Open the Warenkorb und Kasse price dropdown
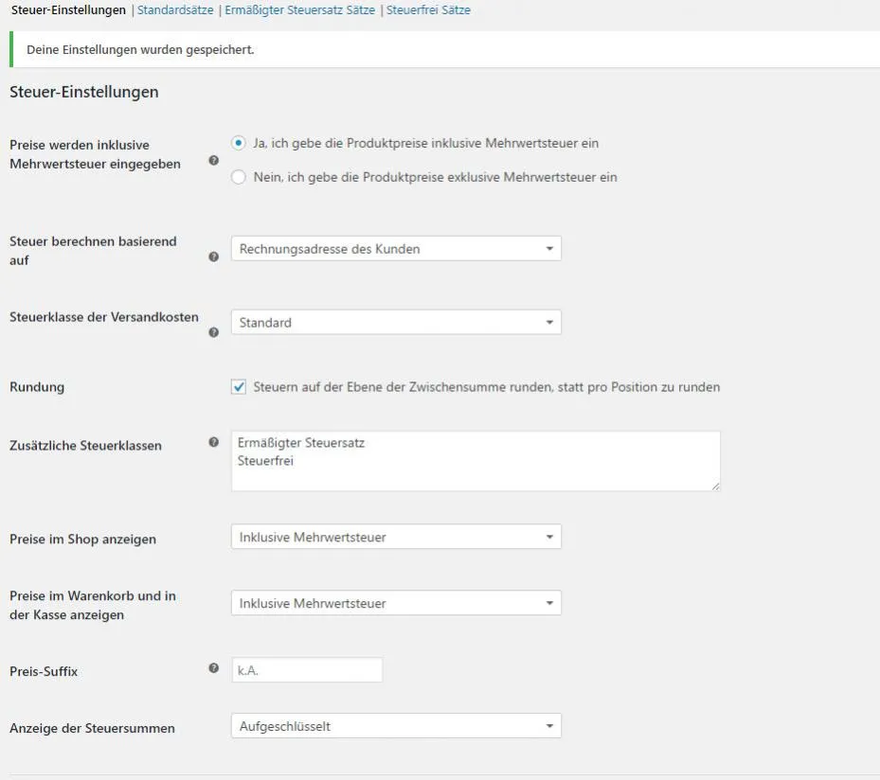 tap(396, 603)
